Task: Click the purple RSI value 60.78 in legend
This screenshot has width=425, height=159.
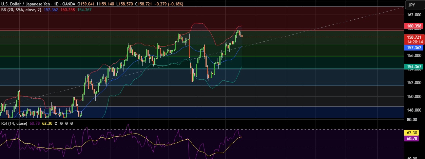Action: 35,123
